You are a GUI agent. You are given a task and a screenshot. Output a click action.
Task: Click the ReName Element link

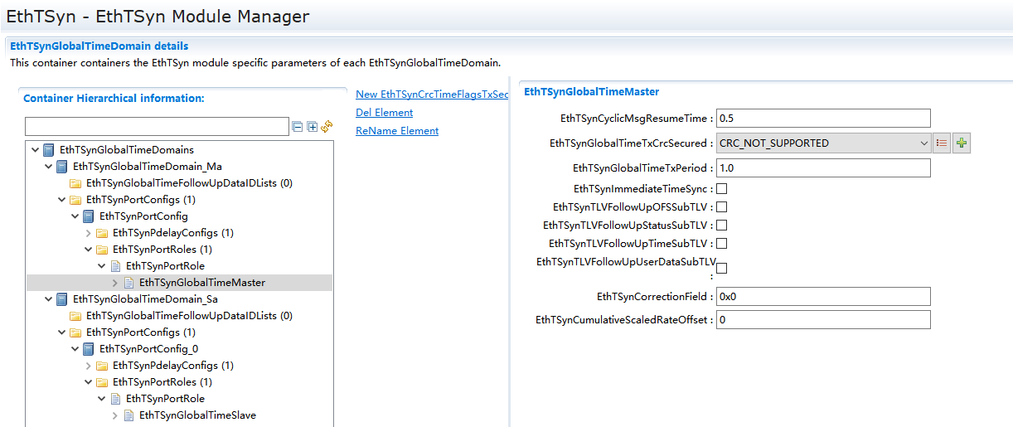pos(396,131)
